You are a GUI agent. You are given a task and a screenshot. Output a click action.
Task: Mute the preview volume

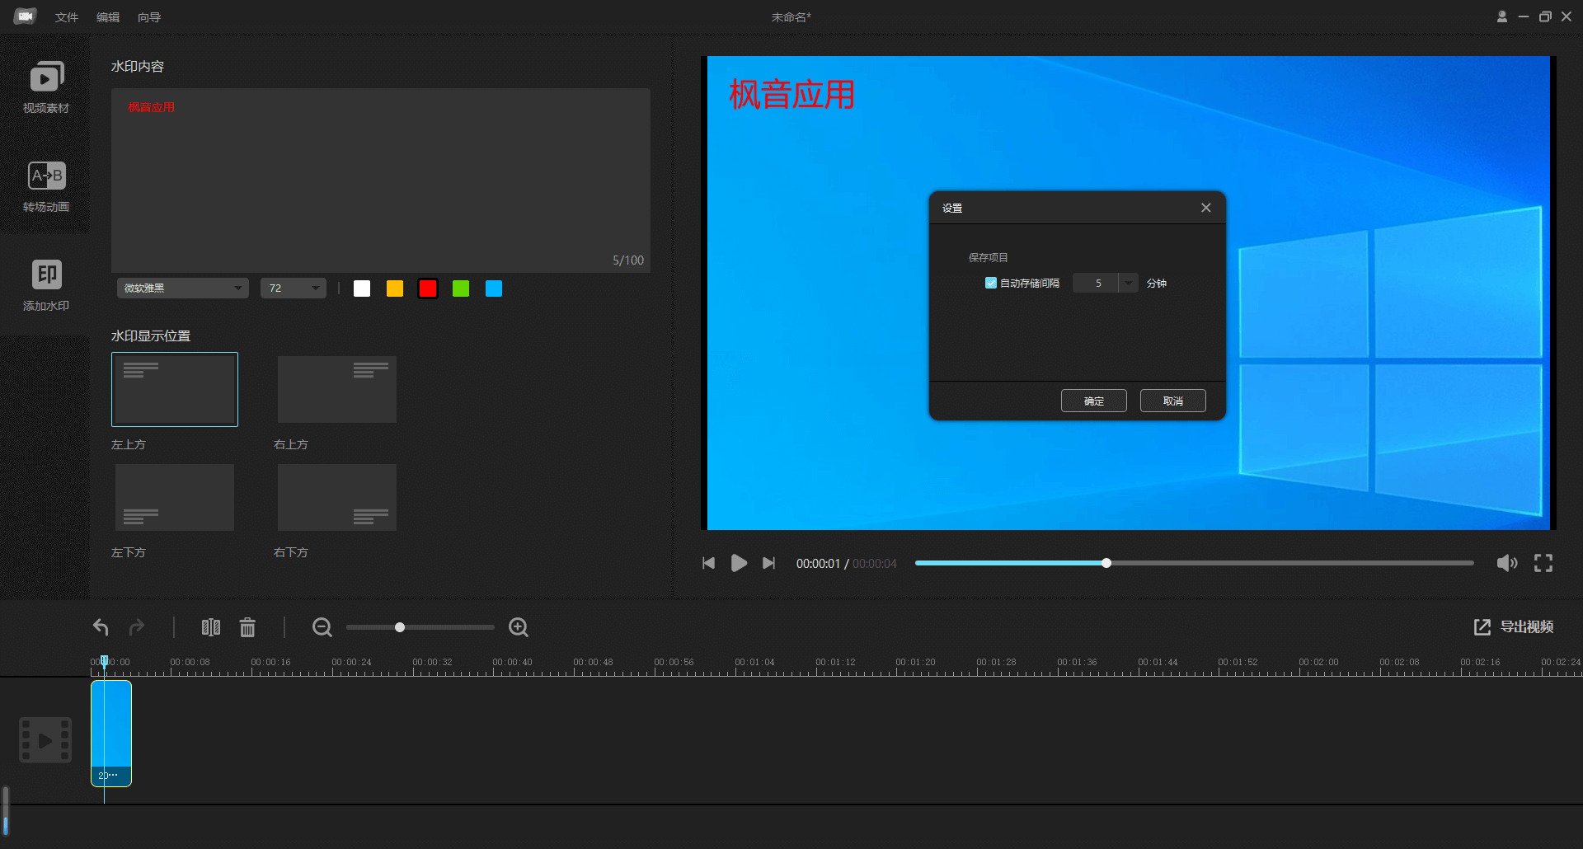pyautogui.click(x=1506, y=563)
